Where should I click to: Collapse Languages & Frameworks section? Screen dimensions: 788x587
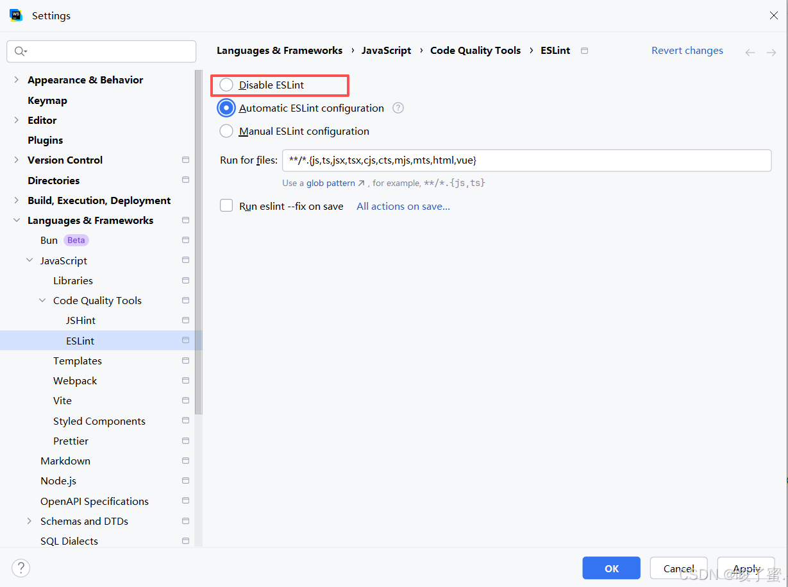(17, 220)
